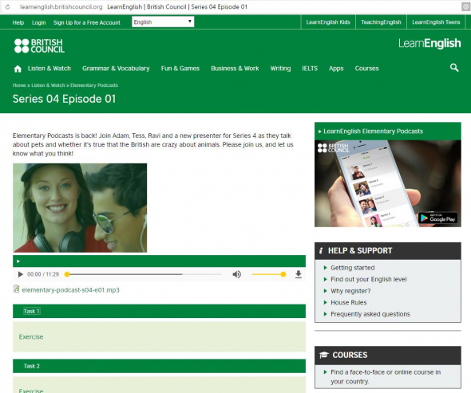Click the Series 04 Episode 01 heading

pyautogui.click(x=64, y=99)
